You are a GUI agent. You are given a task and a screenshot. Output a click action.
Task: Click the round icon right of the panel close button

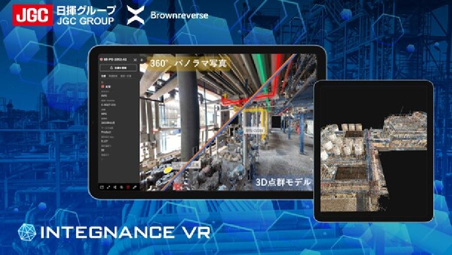pyautogui.click(x=141, y=60)
